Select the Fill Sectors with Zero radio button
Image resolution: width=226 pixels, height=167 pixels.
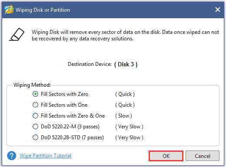[x=35, y=94]
